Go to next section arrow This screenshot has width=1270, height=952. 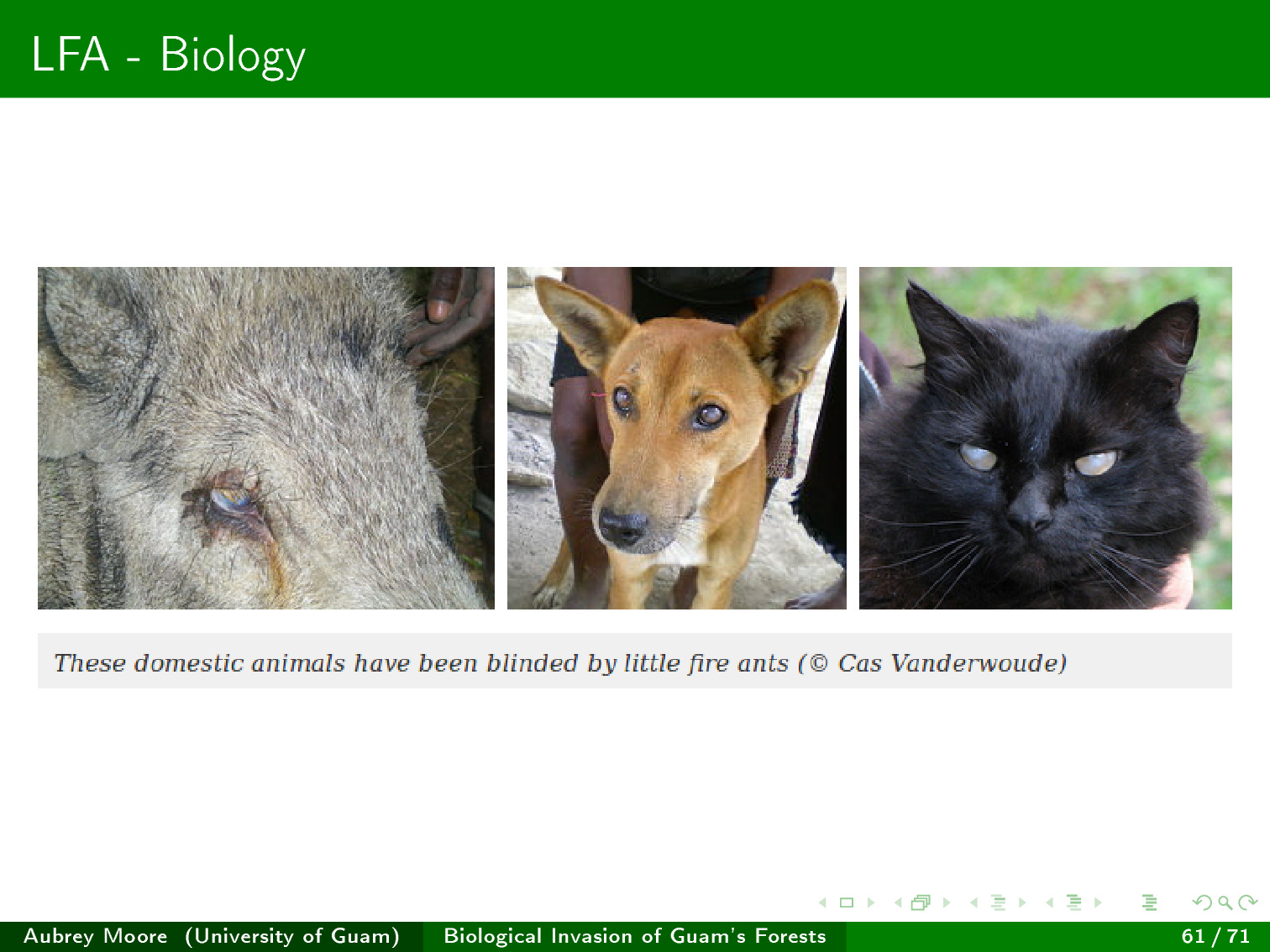point(1098,903)
